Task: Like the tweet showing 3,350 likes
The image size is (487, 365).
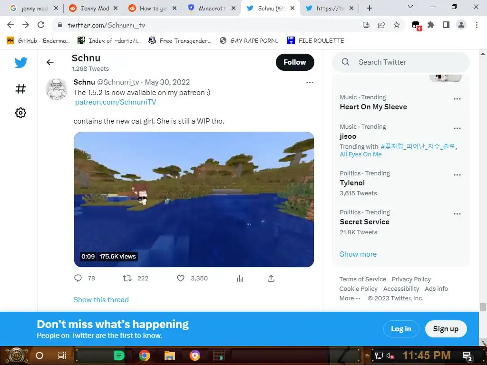Action: coord(181,278)
